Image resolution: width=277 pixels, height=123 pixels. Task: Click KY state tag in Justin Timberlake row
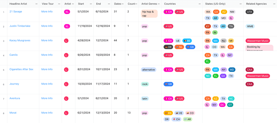pyautogui.click(x=208, y=26)
